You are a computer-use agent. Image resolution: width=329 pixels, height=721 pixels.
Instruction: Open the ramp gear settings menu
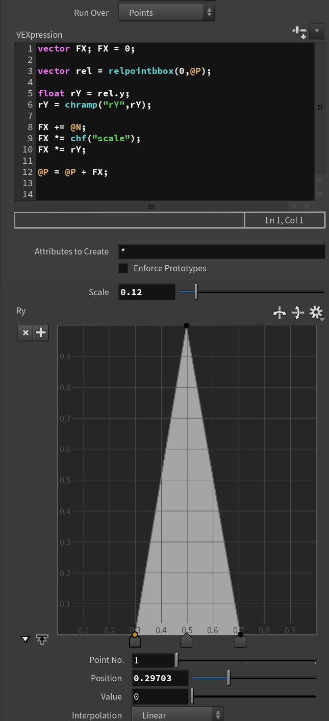pos(317,313)
